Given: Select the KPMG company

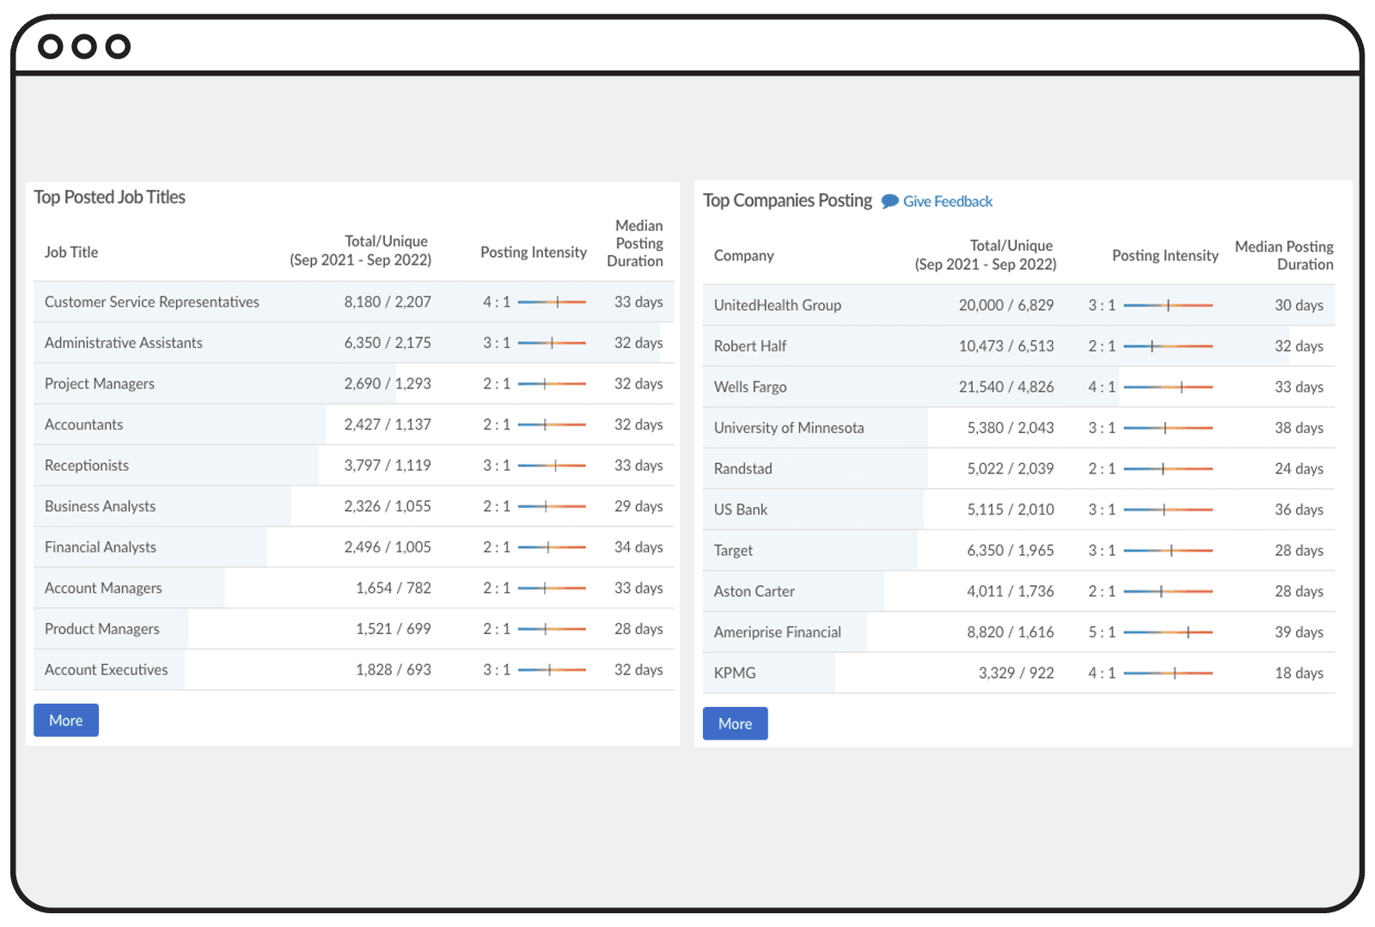Looking at the screenshot, I should (x=735, y=673).
